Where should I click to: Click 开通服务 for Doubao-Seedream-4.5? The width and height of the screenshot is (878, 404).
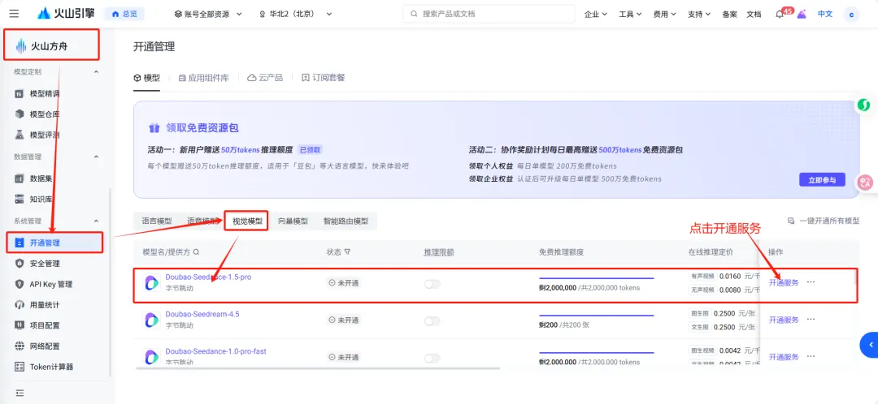[x=784, y=320]
